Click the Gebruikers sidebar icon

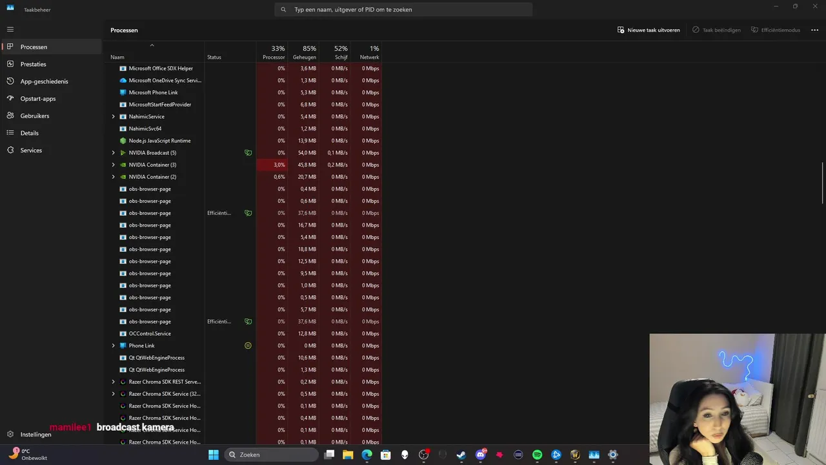[10, 116]
